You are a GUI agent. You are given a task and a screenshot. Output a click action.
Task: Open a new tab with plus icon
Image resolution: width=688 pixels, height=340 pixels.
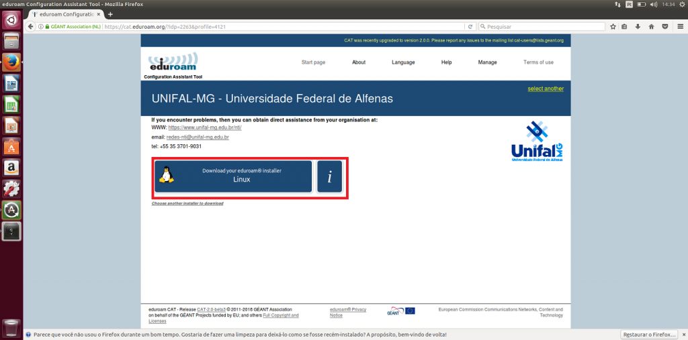pyautogui.click(x=110, y=15)
